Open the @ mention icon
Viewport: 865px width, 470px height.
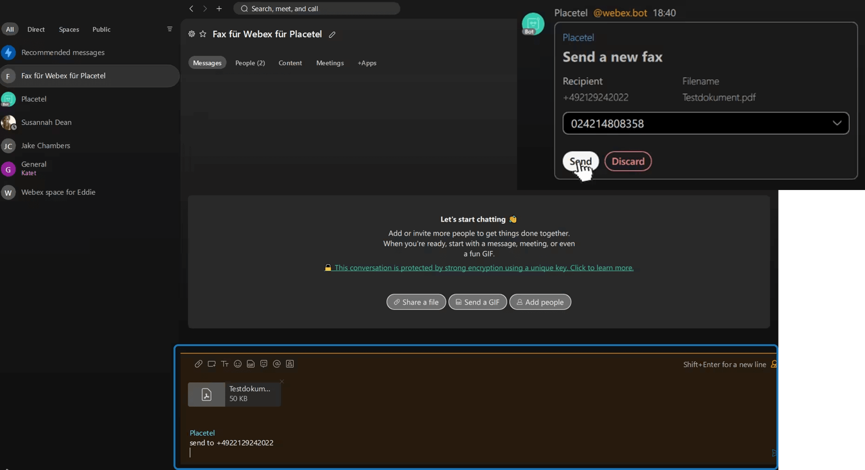pyautogui.click(x=277, y=364)
